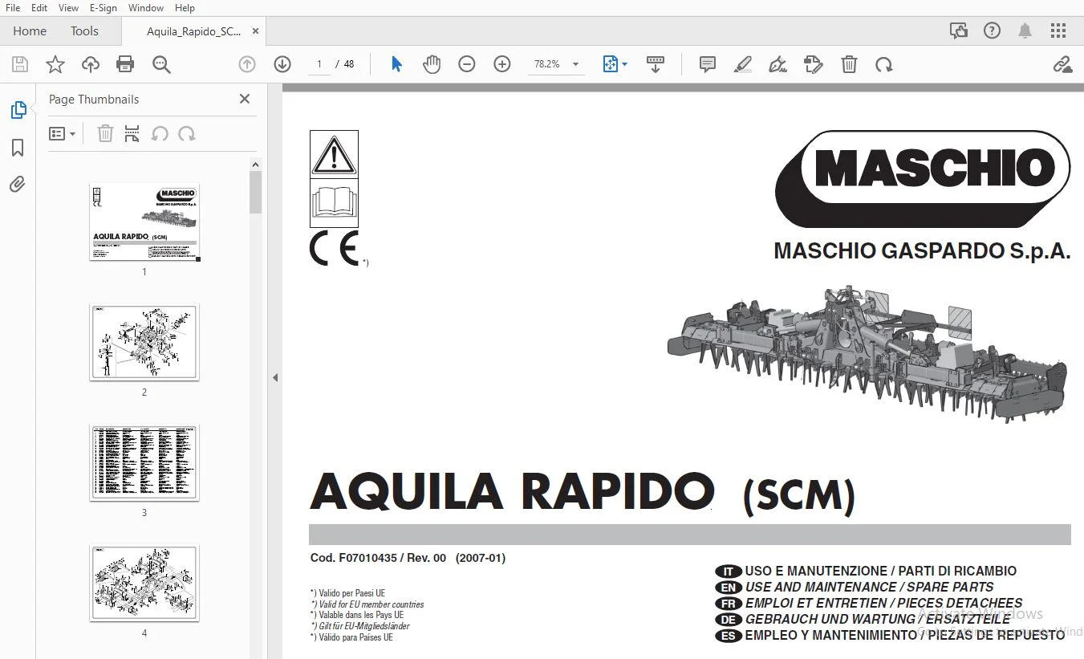
Task: Open the insert pages thumbnail panel icon
Action: 132,134
